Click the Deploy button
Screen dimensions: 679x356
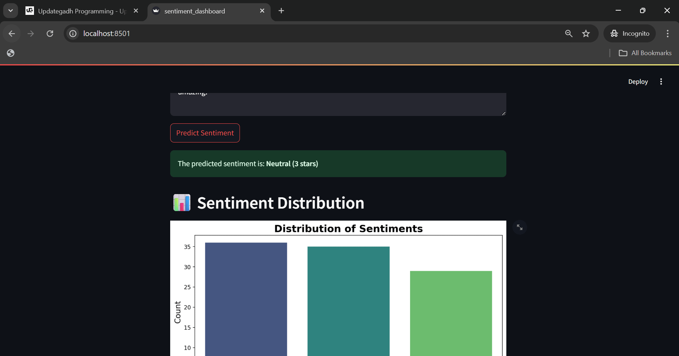(638, 81)
